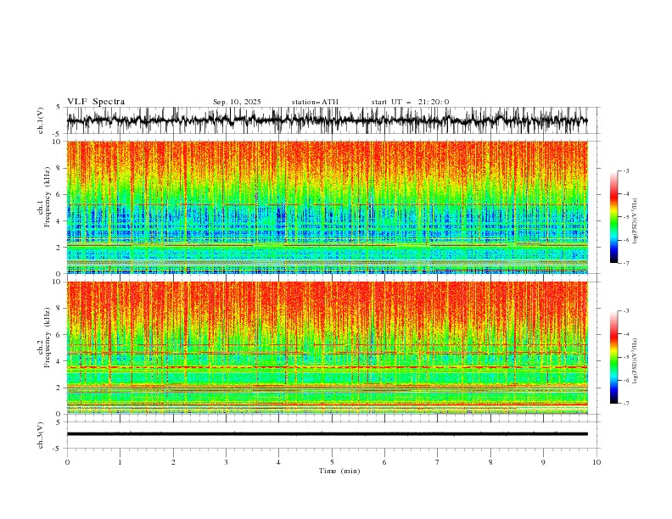Image resolution: width=672 pixels, height=519 pixels.
Task: Click the ch.3(V) flat waveform trace
Action: [x=328, y=434]
